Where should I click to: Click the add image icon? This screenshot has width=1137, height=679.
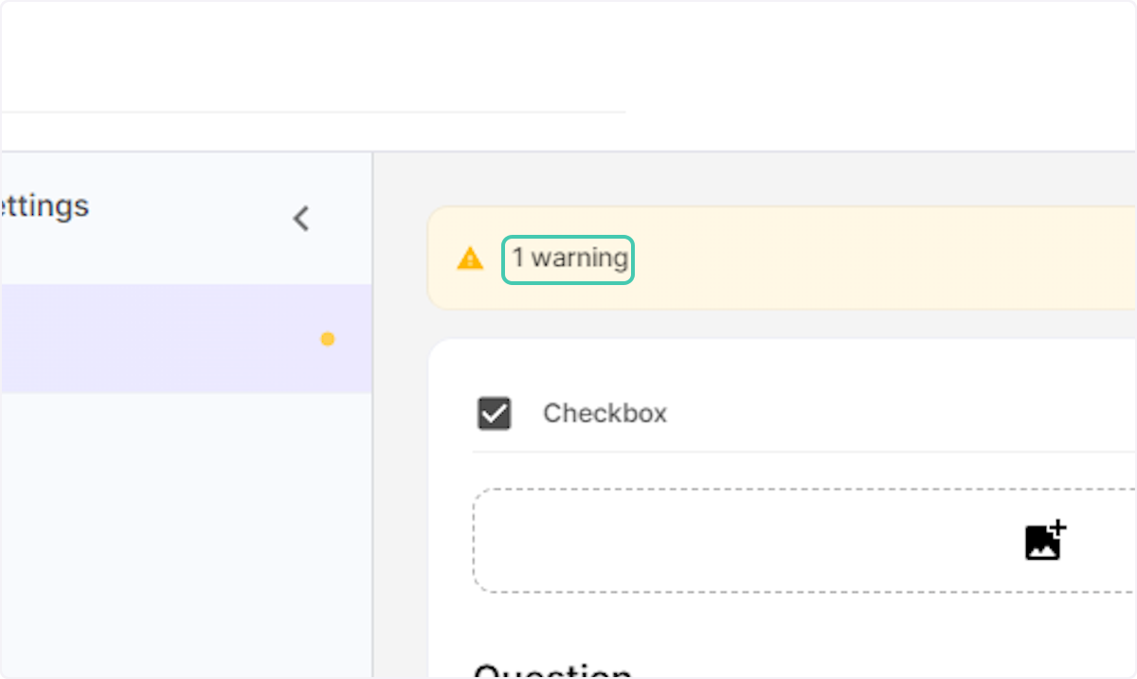[x=1045, y=541]
